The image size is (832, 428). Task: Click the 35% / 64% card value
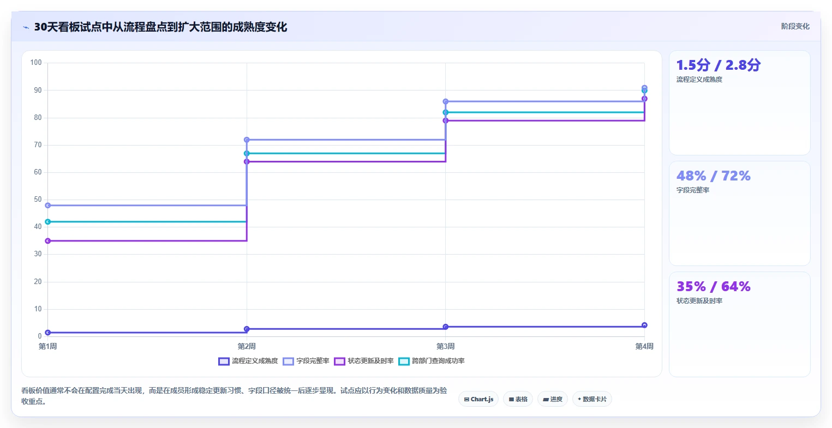point(714,286)
